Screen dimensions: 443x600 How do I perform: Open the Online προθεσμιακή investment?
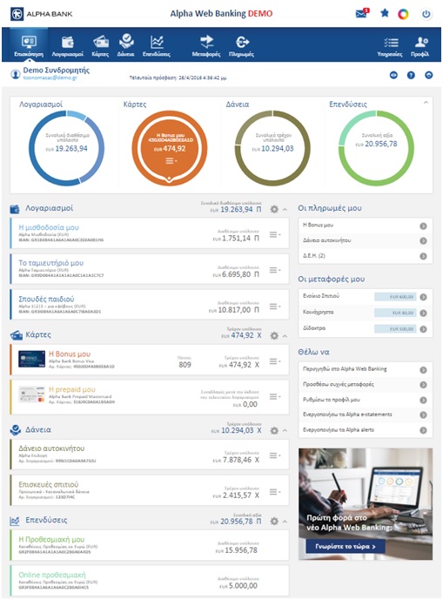(52, 575)
